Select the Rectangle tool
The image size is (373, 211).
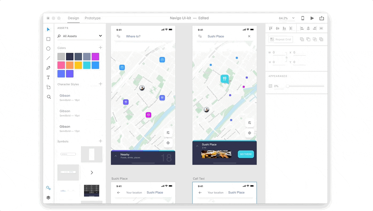click(x=48, y=39)
